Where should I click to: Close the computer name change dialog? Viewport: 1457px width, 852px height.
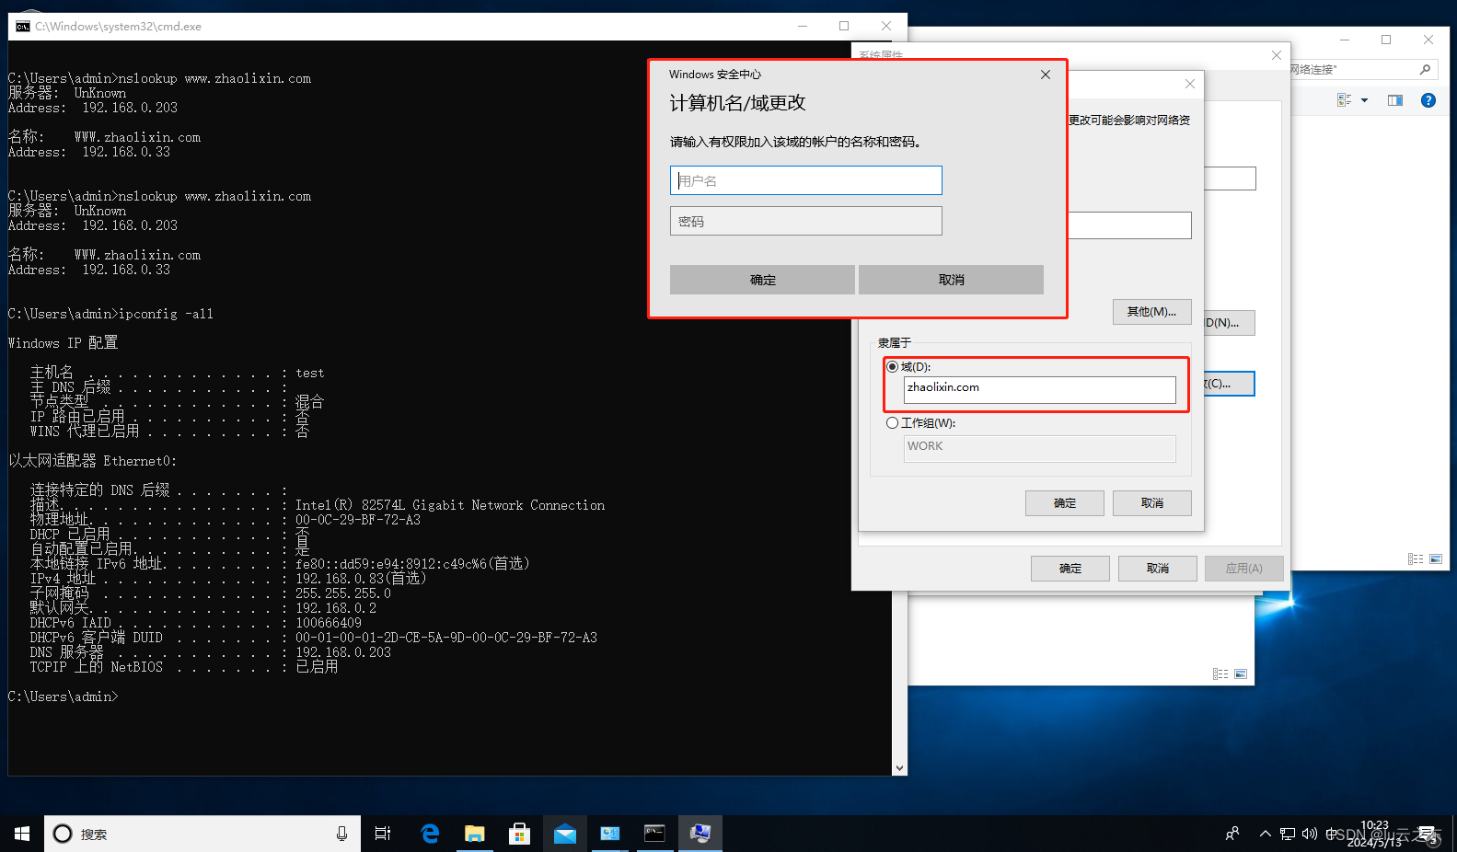pos(1190,84)
